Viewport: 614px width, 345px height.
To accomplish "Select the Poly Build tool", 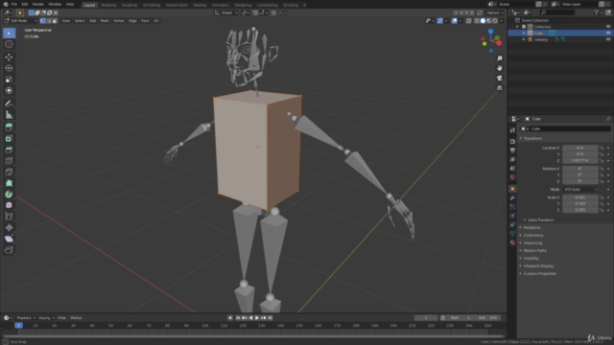I will pos(9,183).
